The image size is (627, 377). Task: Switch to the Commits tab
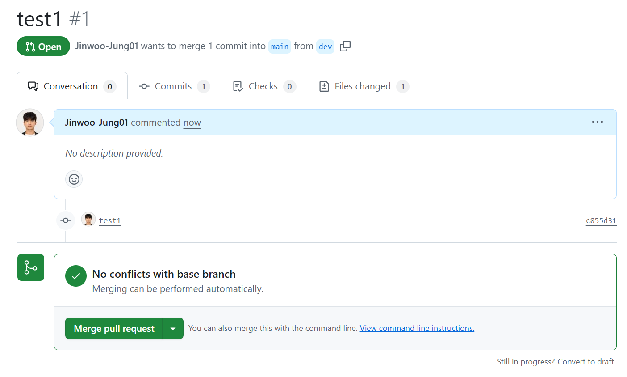(174, 86)
